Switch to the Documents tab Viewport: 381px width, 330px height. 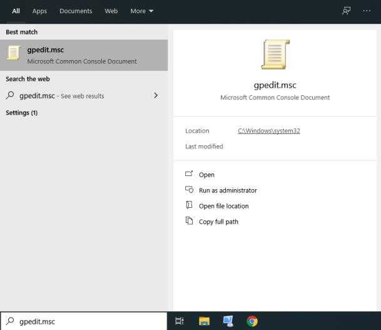[x=76, y=11]
